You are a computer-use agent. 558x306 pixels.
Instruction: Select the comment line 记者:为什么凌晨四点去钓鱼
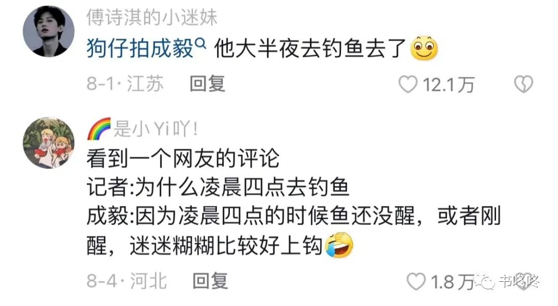218,187
